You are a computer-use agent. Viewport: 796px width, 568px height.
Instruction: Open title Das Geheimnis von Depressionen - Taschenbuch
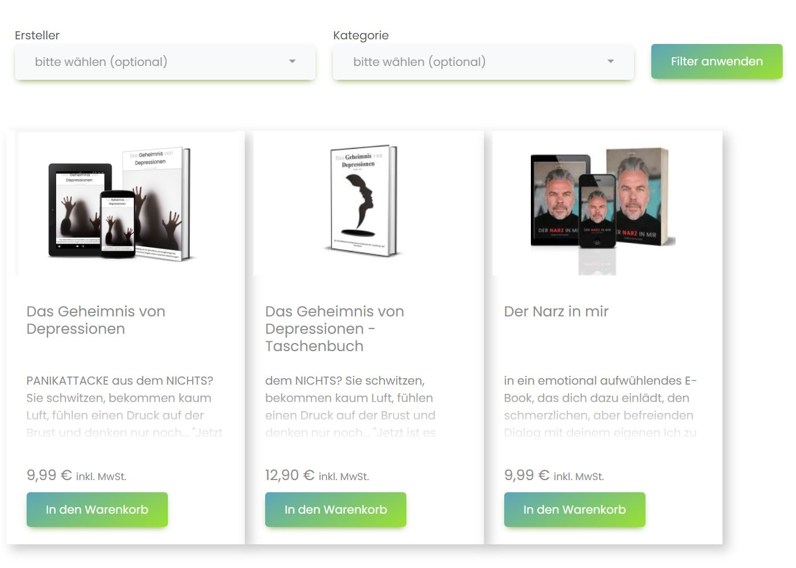335,329
